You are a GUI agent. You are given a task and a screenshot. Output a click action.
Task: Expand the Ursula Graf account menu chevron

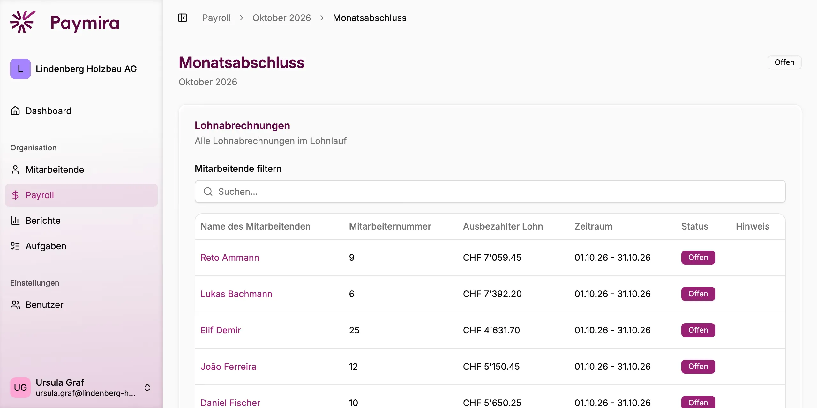(147, 388)
